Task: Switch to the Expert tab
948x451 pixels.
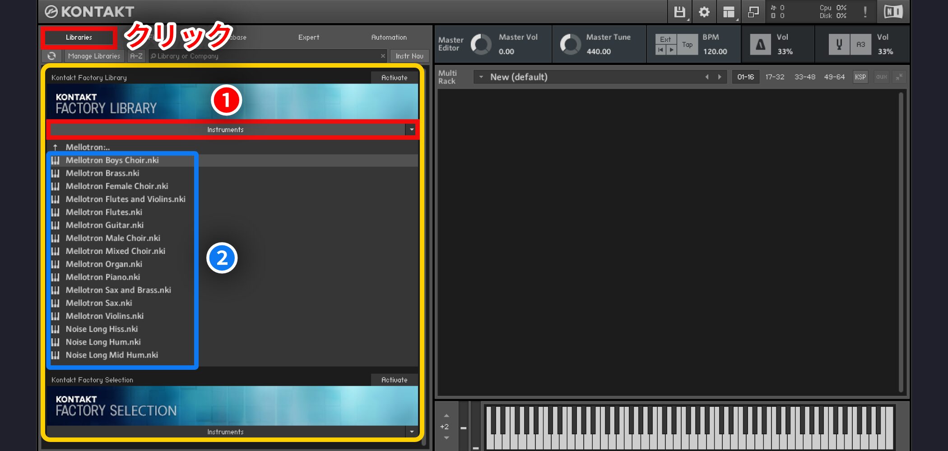Action: pyautogui.click(x=309, y=37)
